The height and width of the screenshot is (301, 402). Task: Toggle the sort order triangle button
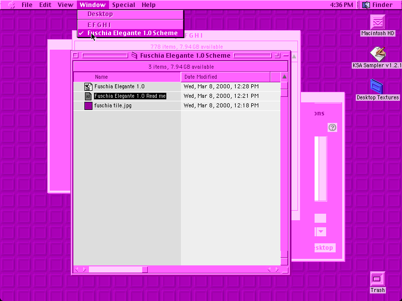284,77
